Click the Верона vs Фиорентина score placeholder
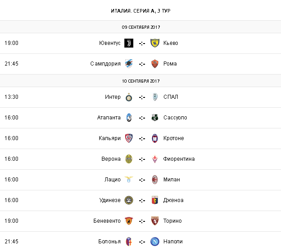 (142, 159)
